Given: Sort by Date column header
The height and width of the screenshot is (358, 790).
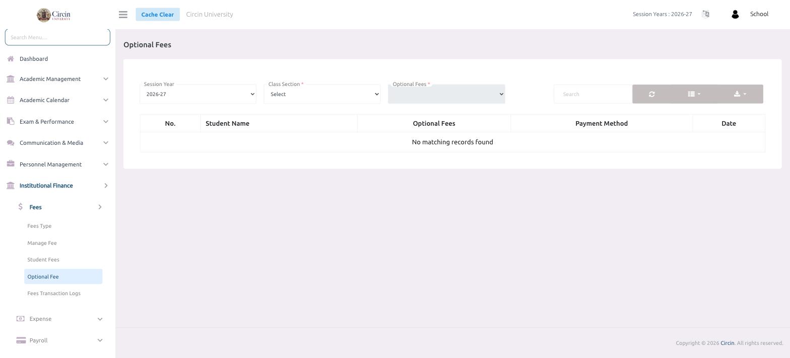Looking at the screenshot, I should tap(729, 123).
